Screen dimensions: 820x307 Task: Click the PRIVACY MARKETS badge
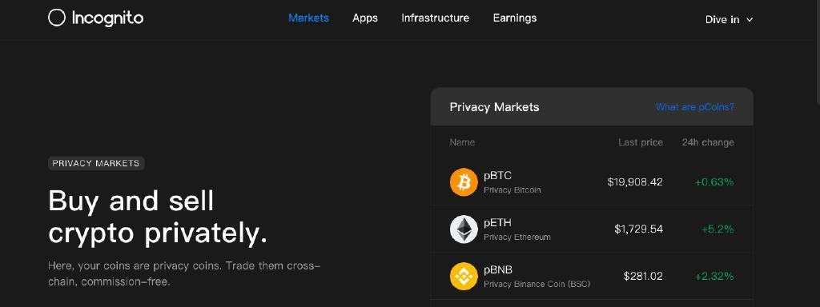coord(96,163)
